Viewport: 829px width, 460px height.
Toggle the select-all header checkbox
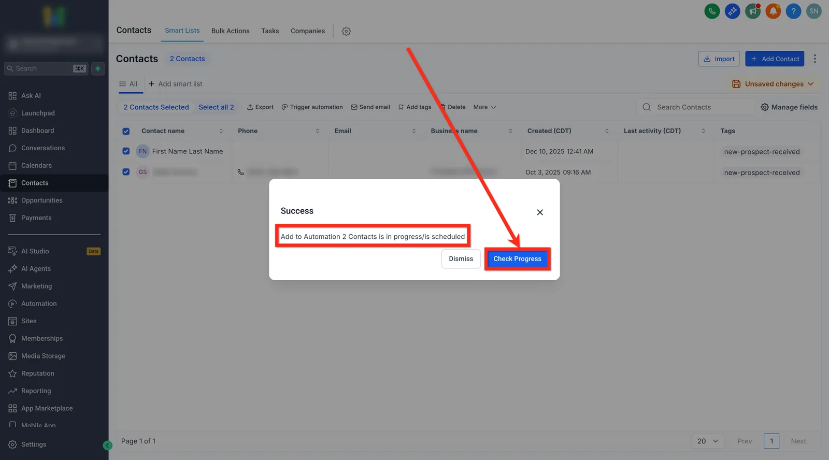[x=126, y=131]
